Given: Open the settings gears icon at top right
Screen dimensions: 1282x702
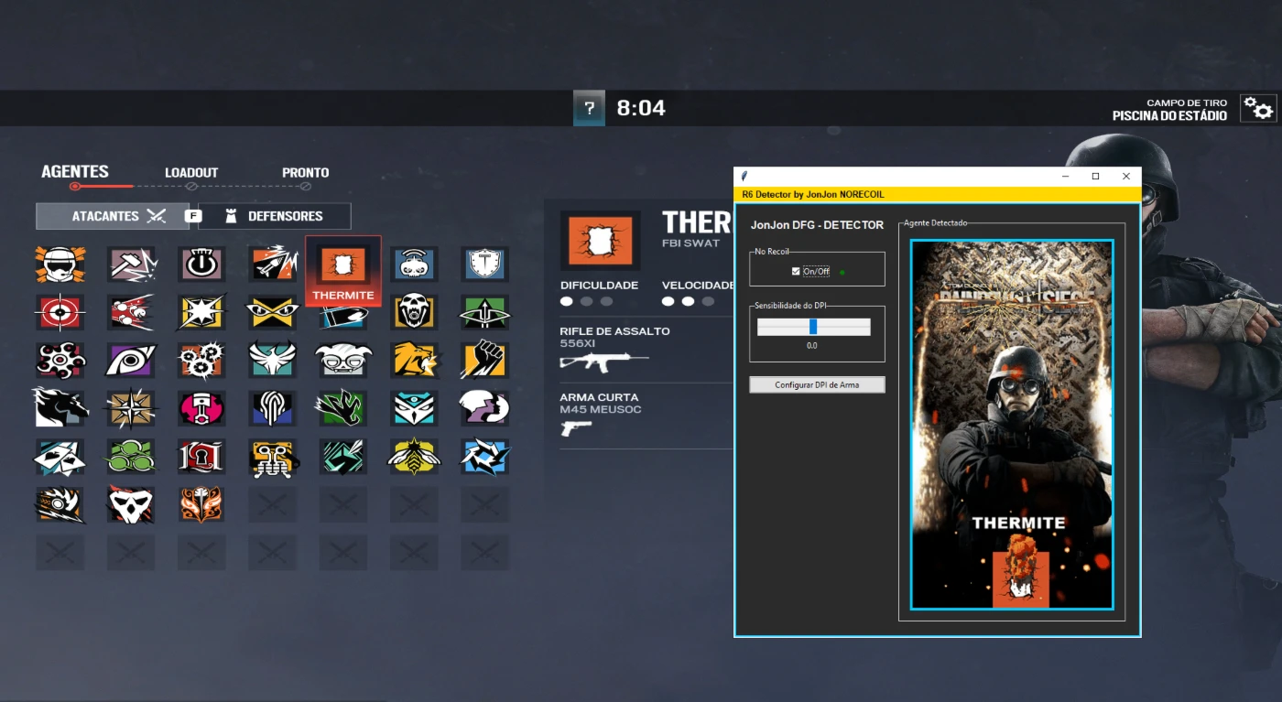Looking at the screenshot, I should [1258, 108].
